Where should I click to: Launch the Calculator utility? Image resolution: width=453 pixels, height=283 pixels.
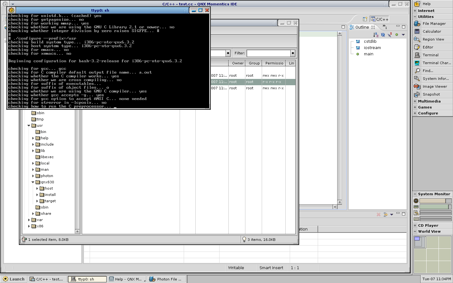coord(433,31)
